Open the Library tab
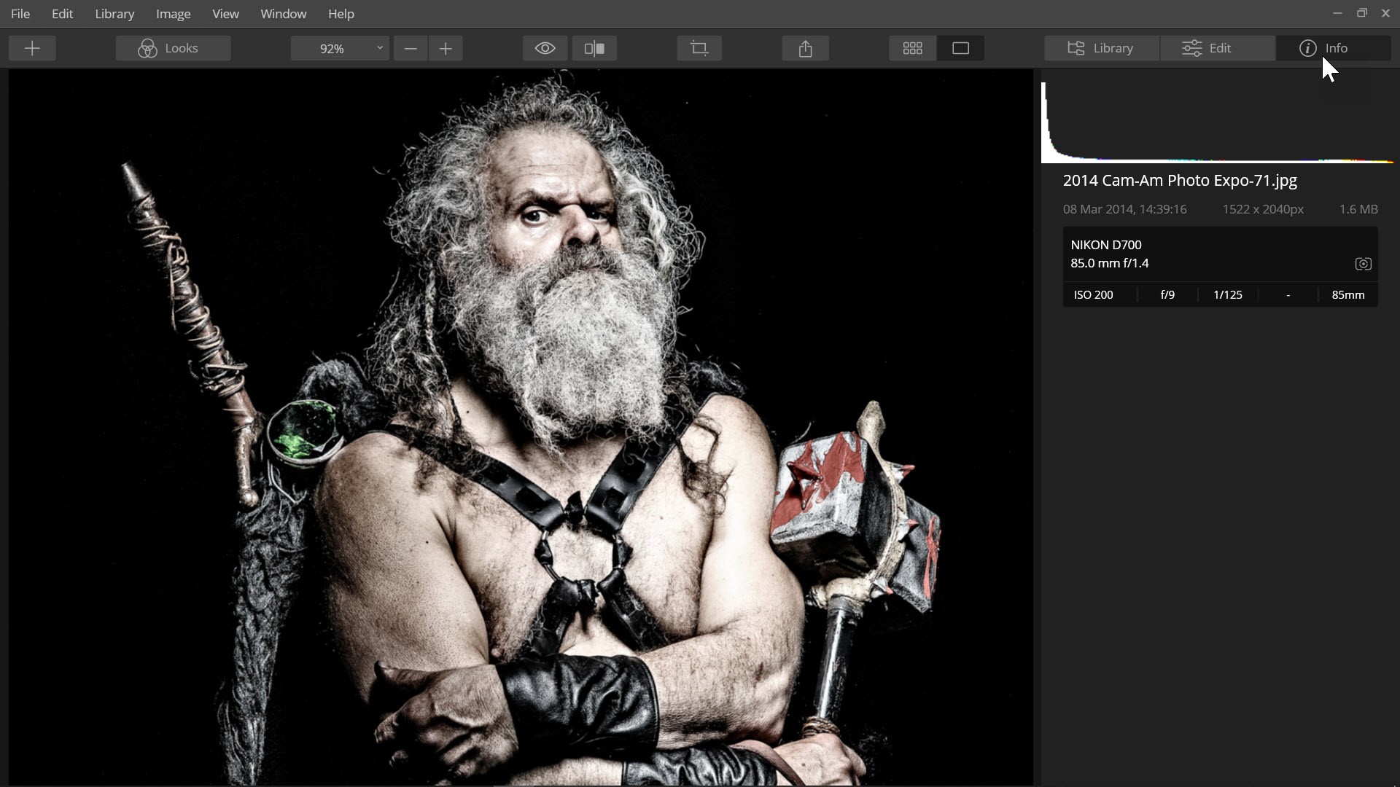 (1100, 48)
